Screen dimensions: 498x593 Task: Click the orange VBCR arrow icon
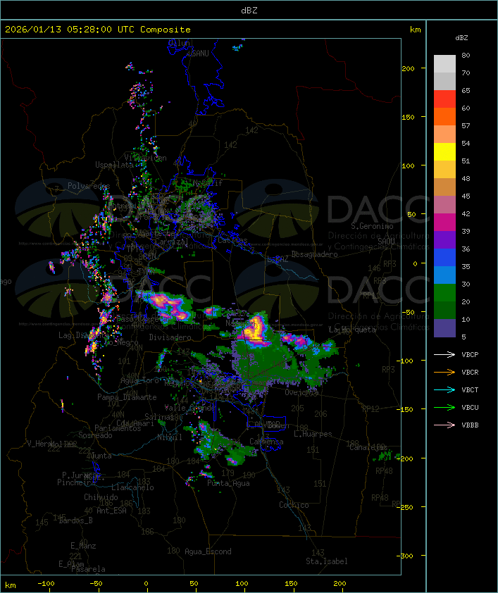click(445, 372)
